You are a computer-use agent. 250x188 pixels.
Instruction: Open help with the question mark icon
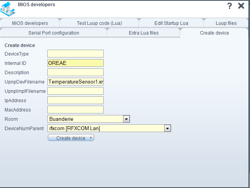(x=229, y=6)
